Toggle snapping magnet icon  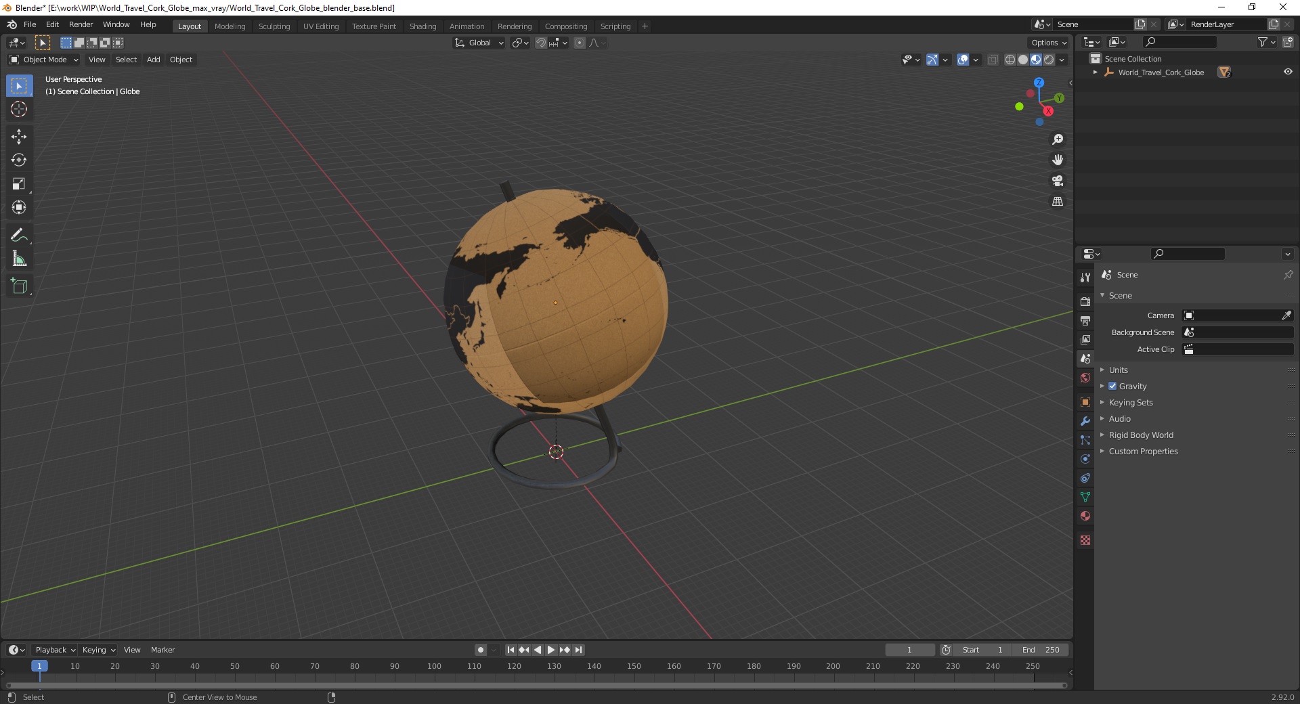pos(541,43)
